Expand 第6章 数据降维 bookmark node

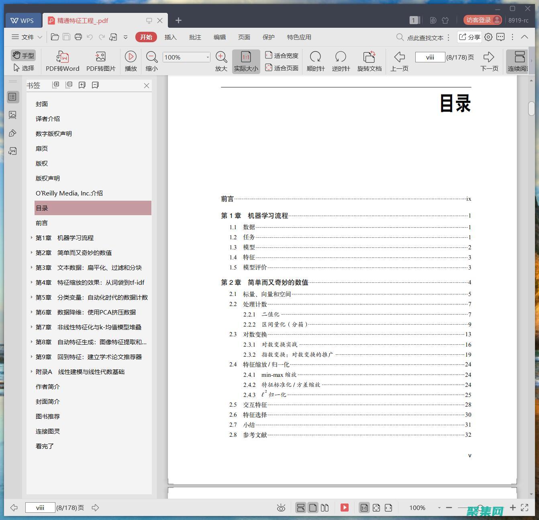point(32,312)
